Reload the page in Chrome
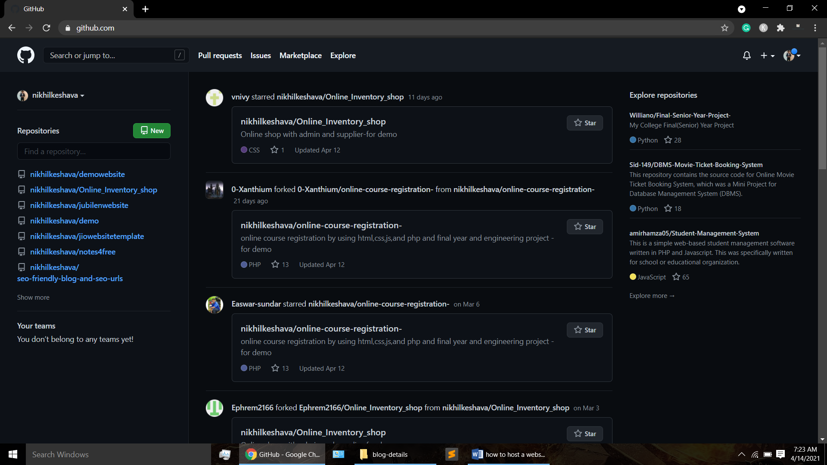Image resolution: width=827 pixels, height=465 pixels. pos(47,28)
